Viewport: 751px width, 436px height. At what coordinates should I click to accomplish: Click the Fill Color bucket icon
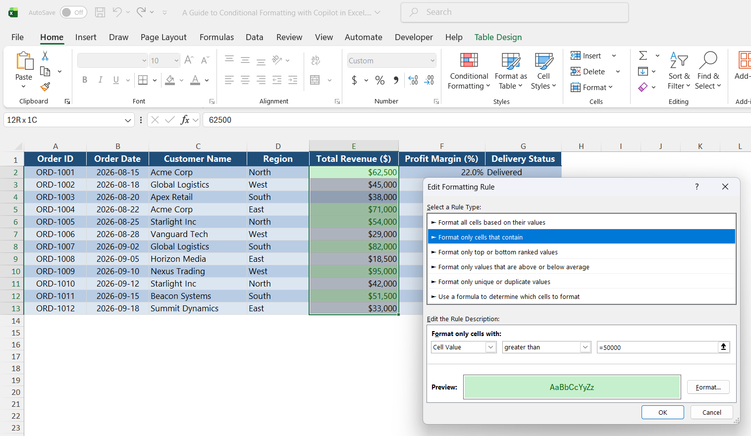click(170, 80)
